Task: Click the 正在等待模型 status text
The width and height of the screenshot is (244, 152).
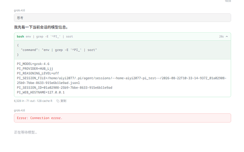Action: point(25,133)
